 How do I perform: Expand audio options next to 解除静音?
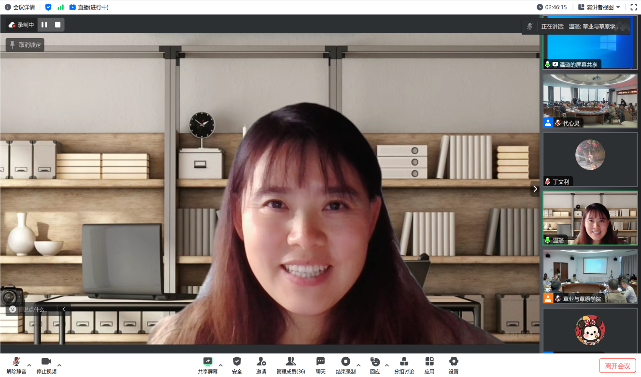[29, 365]
